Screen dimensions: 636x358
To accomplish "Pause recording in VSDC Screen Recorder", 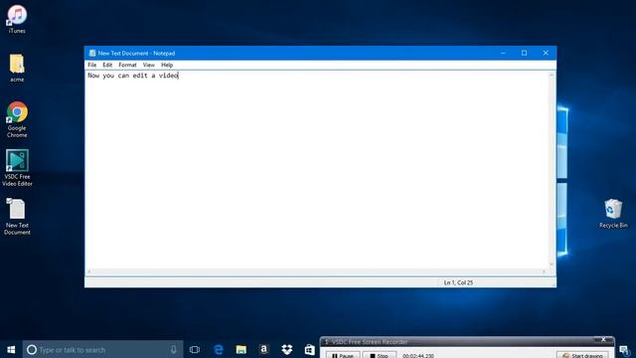I will click(343, 355).
